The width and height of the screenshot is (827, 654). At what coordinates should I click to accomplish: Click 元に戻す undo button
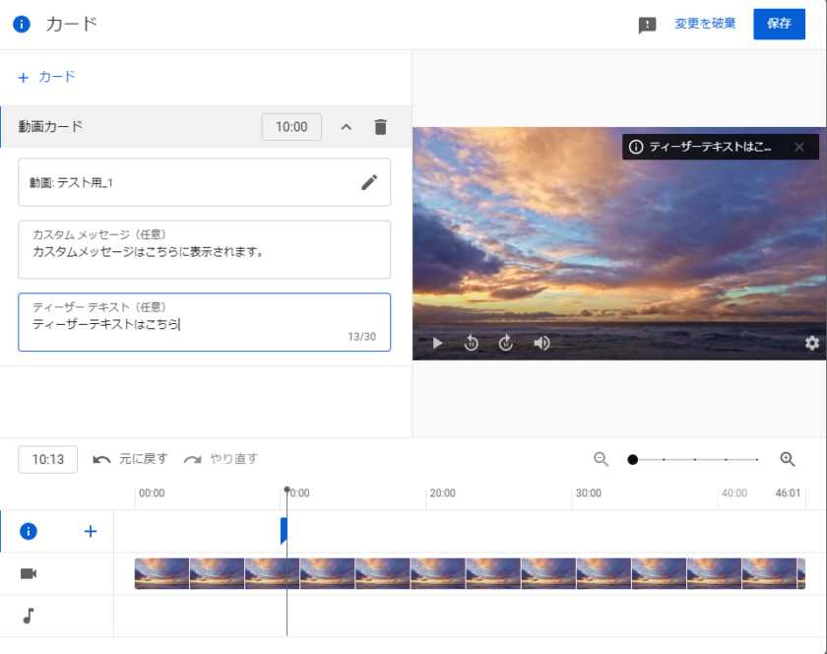[130, 459]
